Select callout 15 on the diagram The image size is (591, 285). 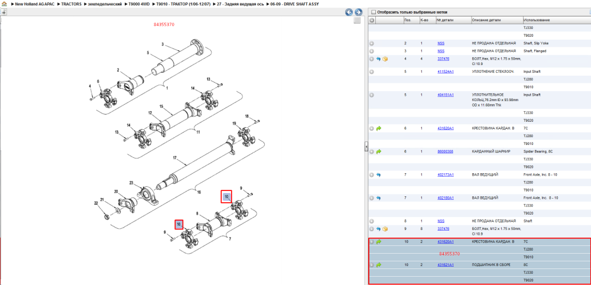point(161,106)
